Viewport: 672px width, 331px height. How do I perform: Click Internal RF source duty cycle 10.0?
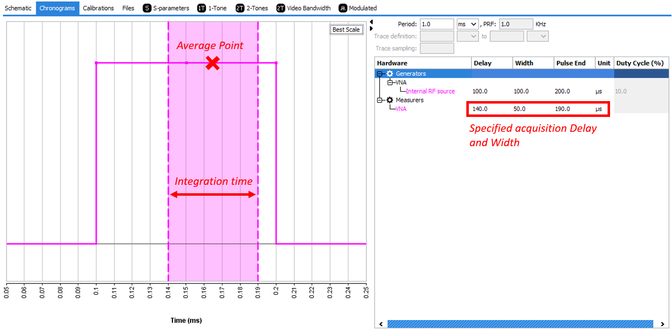click(x=620, y=91)
